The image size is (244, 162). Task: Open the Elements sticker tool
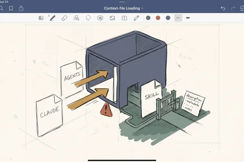coord(100,18)
